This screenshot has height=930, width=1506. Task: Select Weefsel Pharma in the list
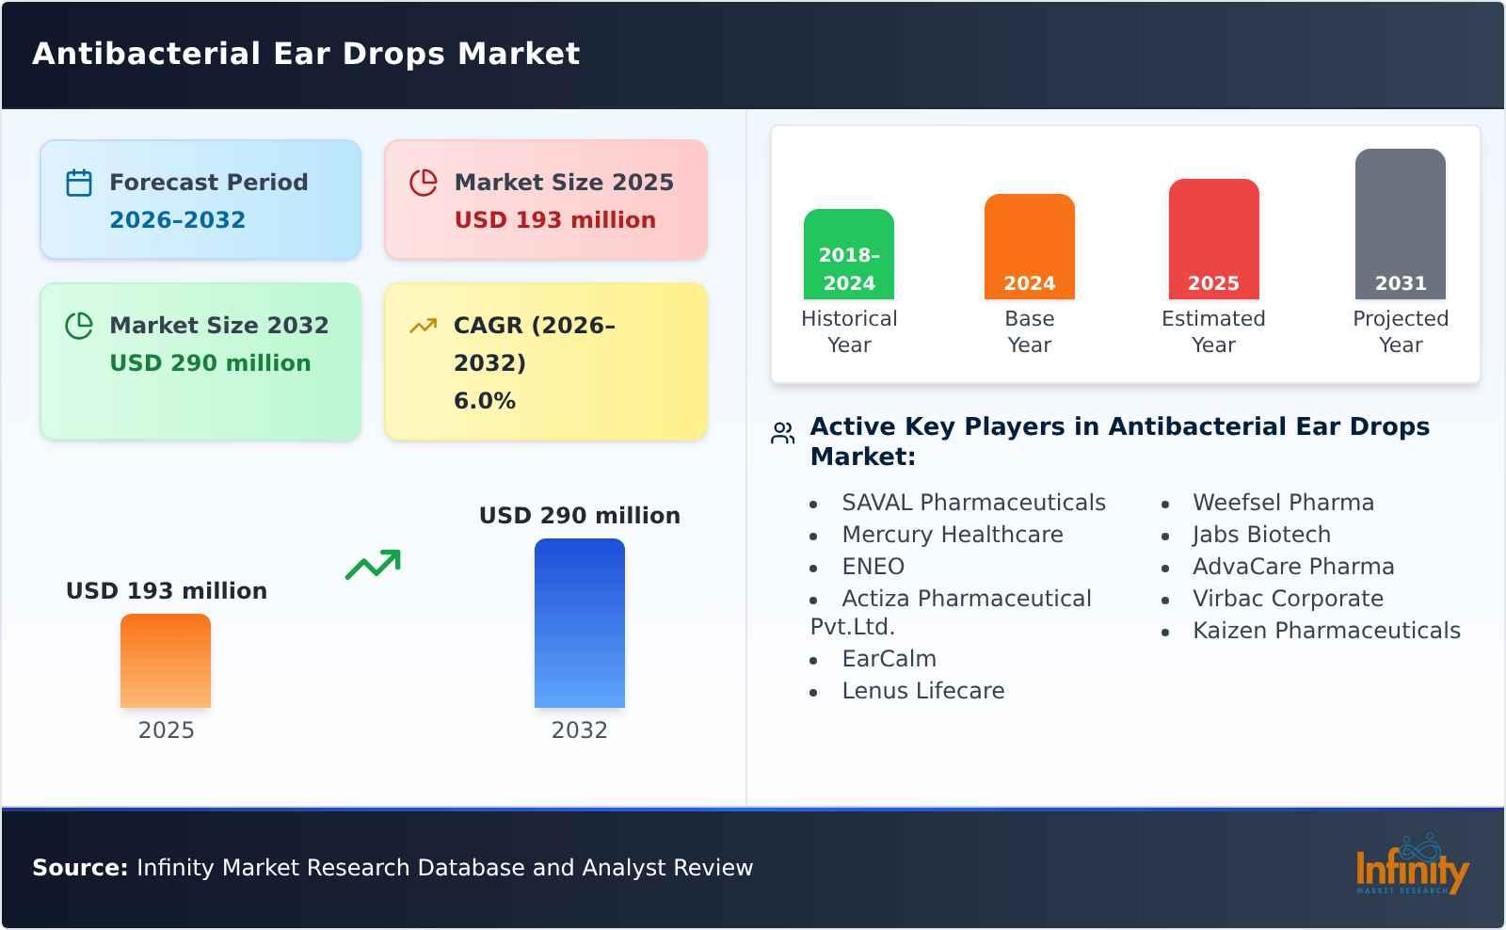coord(1284,503)
